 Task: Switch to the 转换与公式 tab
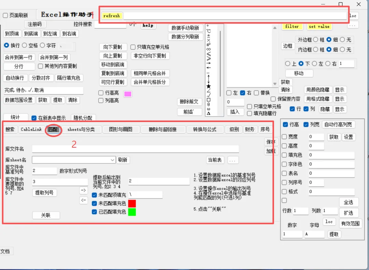(x=205, y=129)
